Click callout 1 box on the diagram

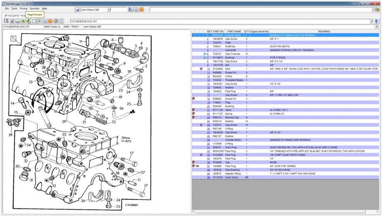tap(13, 38)
